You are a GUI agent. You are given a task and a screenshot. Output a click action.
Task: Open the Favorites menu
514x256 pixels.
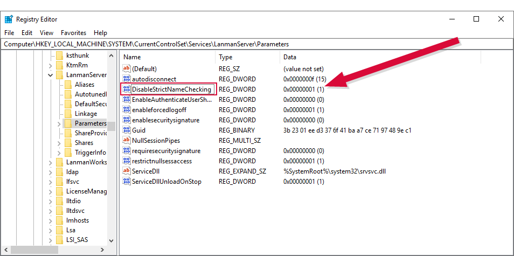[73, 33]
